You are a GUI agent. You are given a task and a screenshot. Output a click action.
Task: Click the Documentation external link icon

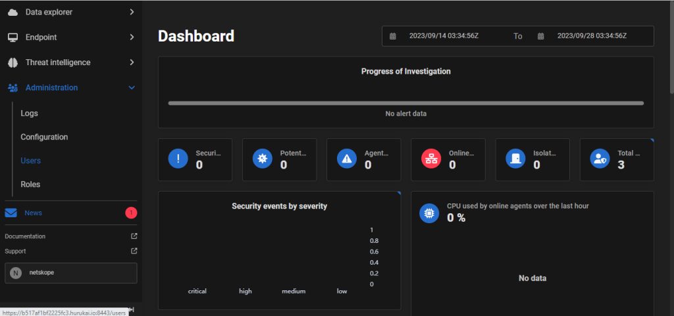pyautogui.click(x=134, y=236)
